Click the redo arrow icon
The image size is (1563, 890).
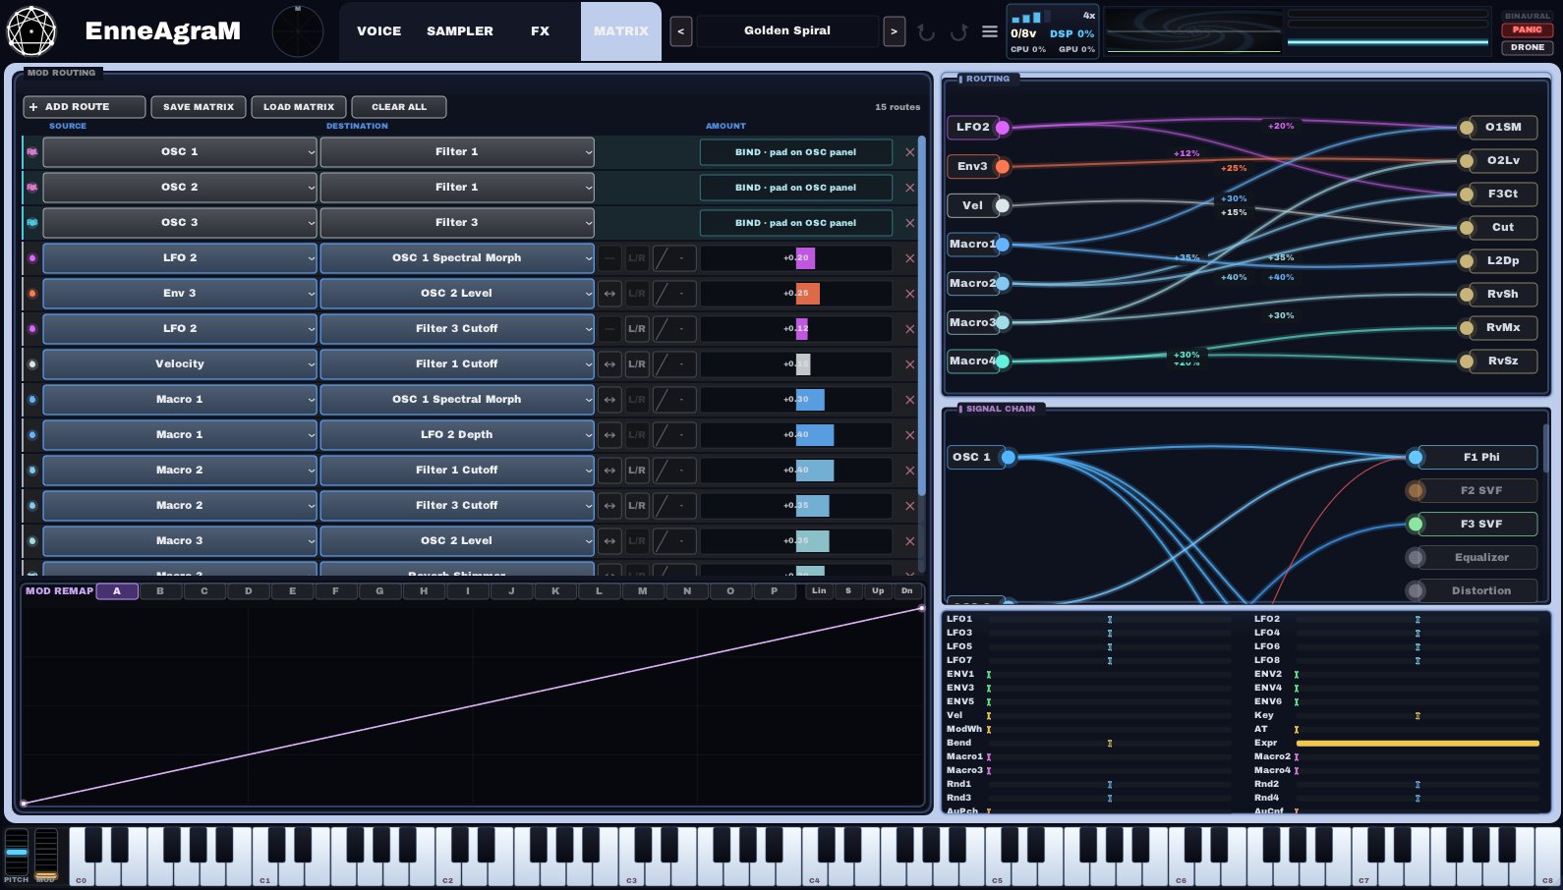(x=958, y=31)
